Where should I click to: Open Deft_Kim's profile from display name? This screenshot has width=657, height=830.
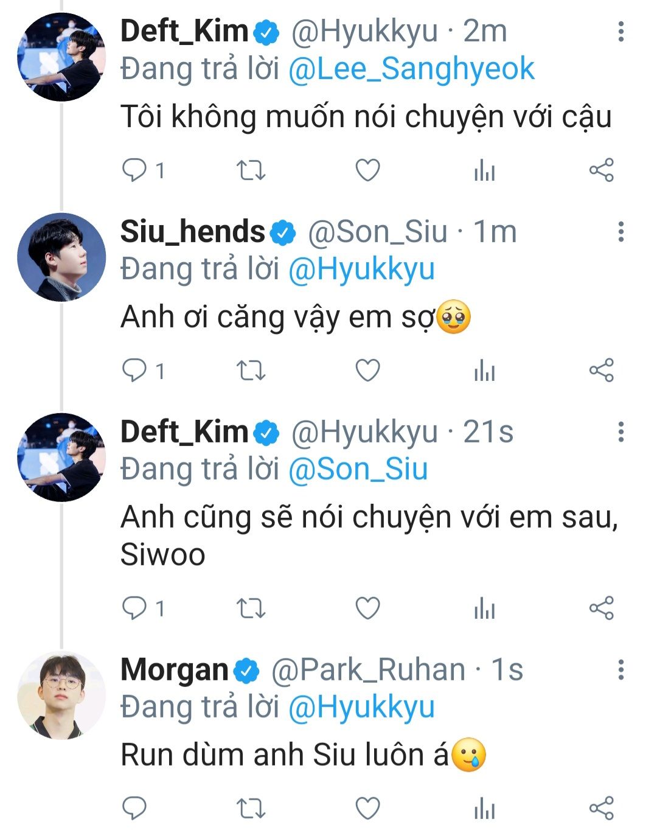184,32
